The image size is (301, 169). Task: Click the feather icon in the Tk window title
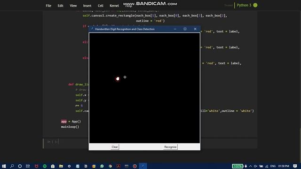pos(92,29)
